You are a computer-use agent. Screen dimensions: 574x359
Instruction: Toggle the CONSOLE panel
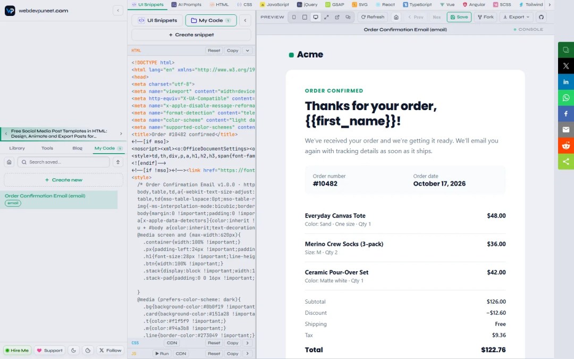tap(528, 29)
